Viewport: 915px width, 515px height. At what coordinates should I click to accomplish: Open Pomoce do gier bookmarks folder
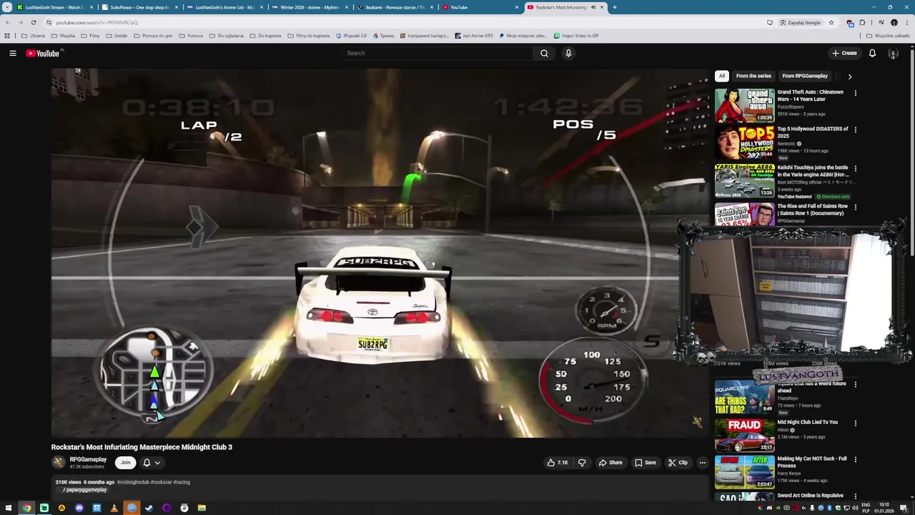click(153, 35)
